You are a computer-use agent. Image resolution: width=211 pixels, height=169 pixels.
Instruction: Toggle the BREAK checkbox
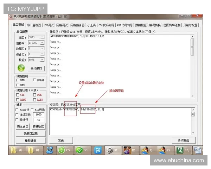point(34,80)
